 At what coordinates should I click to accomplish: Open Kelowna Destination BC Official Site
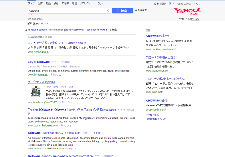(x=54, y=133)
